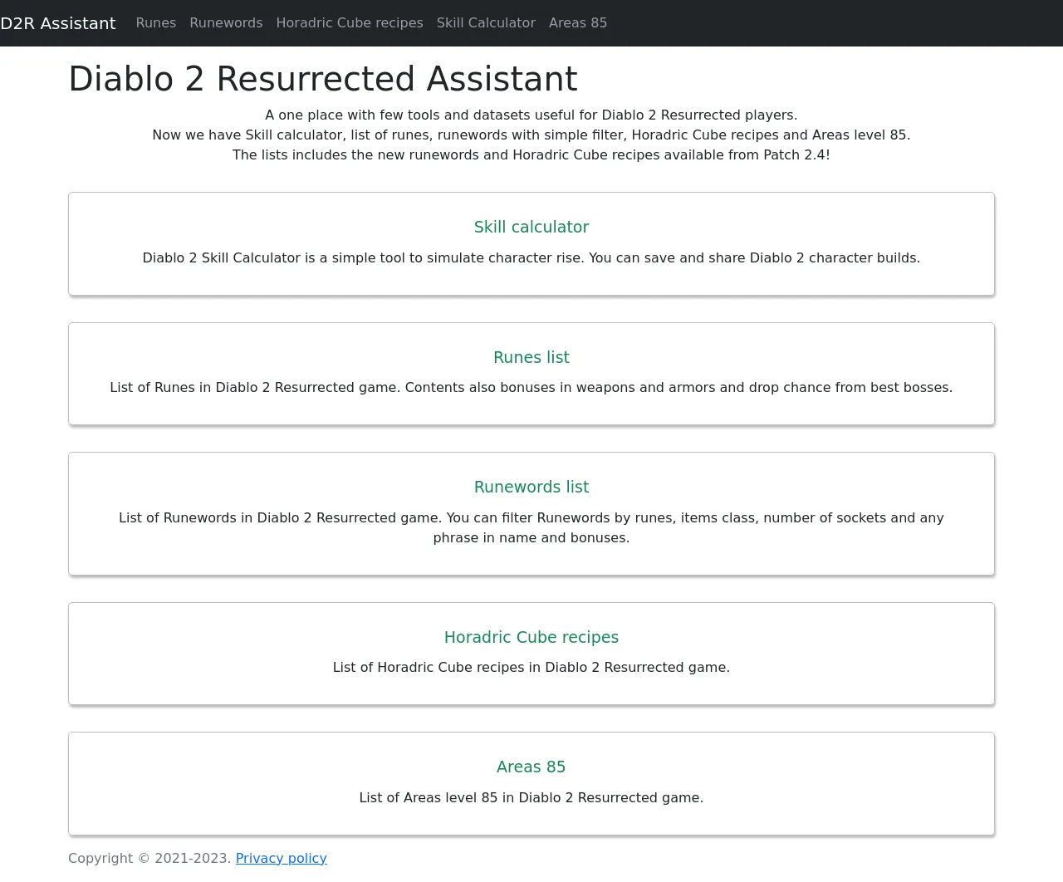Go to Horadric Cube recipes in navbar
The height and width of the screenshot is (882, 1063).
350,23
